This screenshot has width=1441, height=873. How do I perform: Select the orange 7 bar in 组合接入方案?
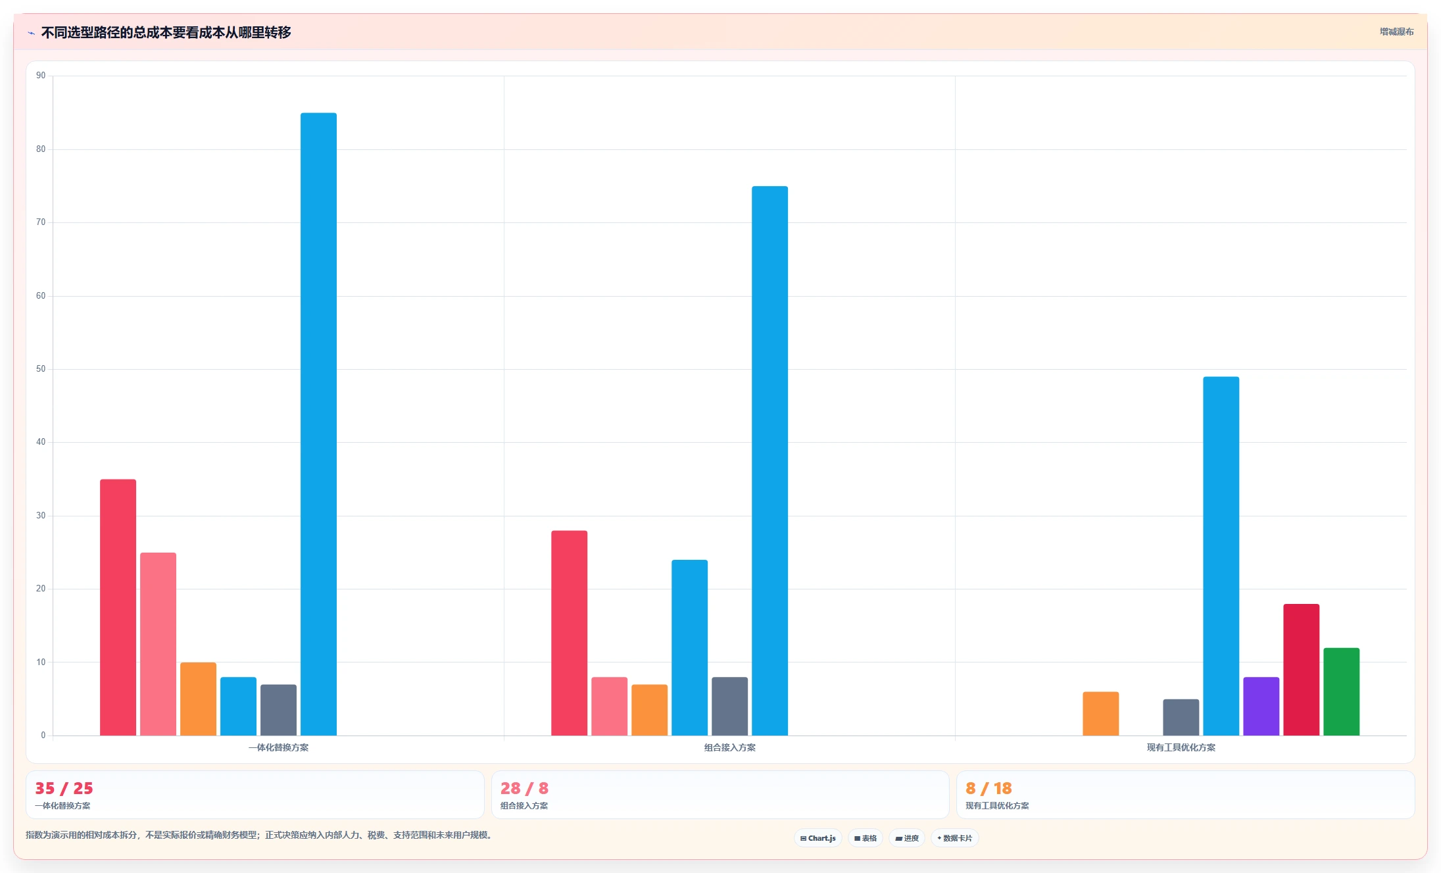point(649,710)
